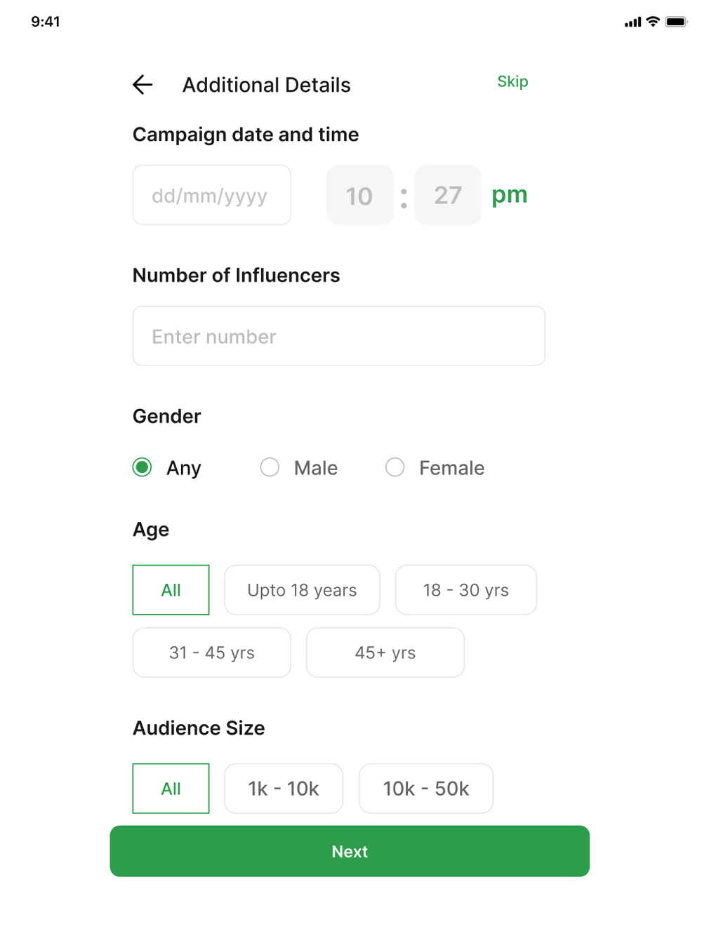Select the Any gender option
Screen dimensions: 702x936
(x=143, y=467)
